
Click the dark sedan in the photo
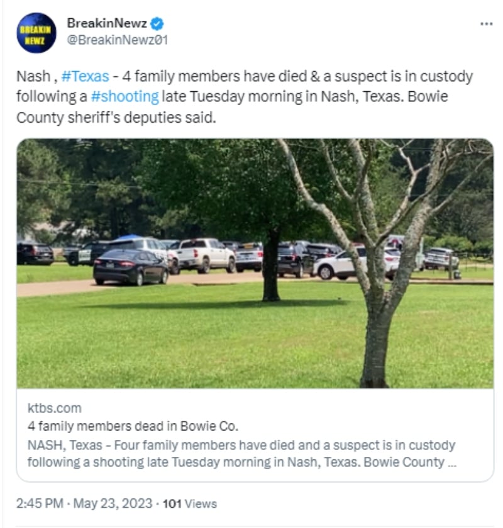131,267
